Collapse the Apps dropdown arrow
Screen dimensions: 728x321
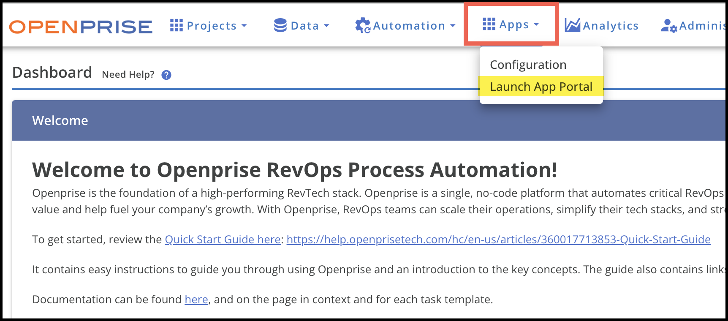[536, 24]
